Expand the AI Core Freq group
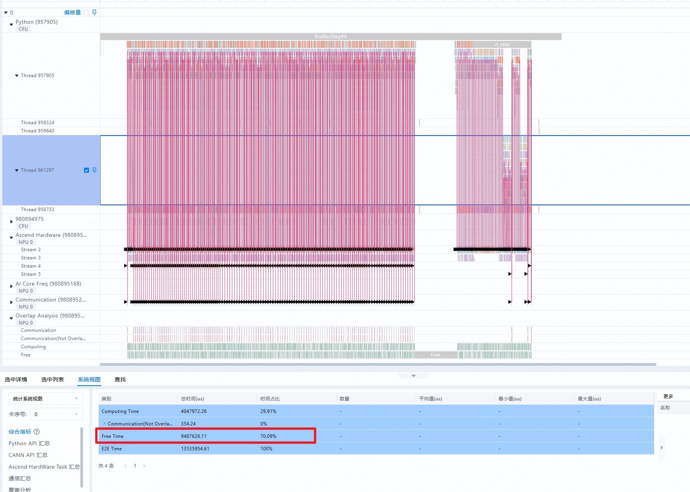The width and height of the screenshot is (690, 492). 11,286
